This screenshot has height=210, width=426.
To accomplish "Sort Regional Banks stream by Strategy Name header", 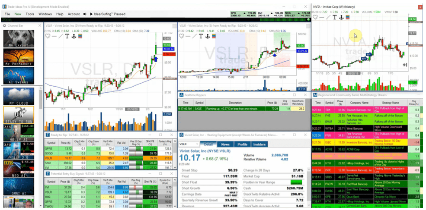I will 390,103.
